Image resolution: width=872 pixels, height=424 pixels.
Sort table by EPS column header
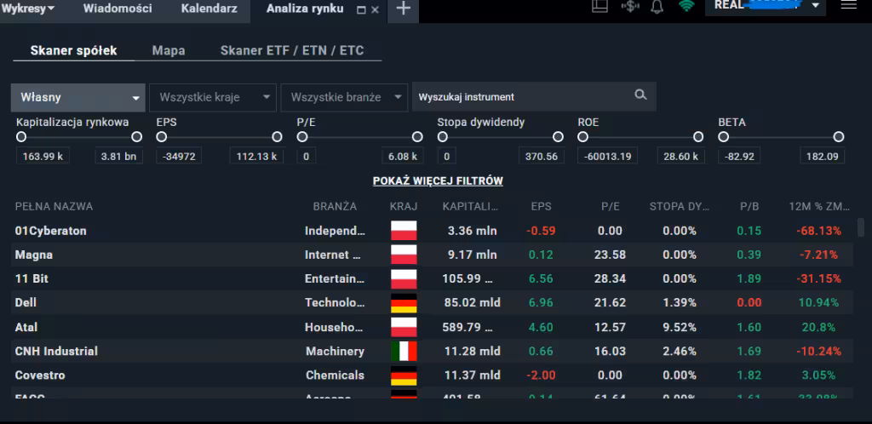pos(540,206)
